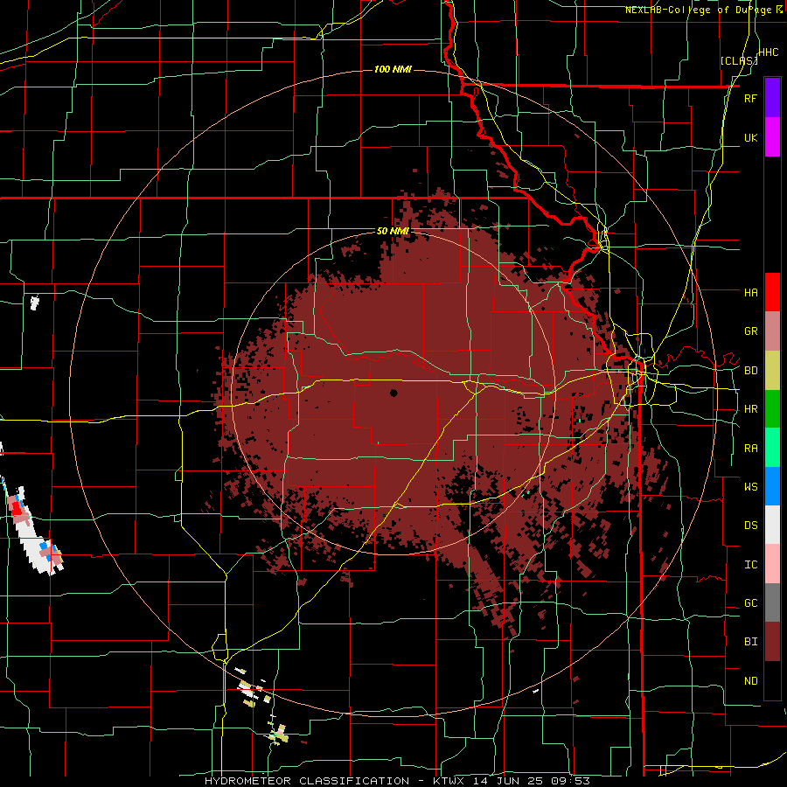Click the 'HA' legend label
Viewport: 787px width, 787px height.
click(750, 292)
